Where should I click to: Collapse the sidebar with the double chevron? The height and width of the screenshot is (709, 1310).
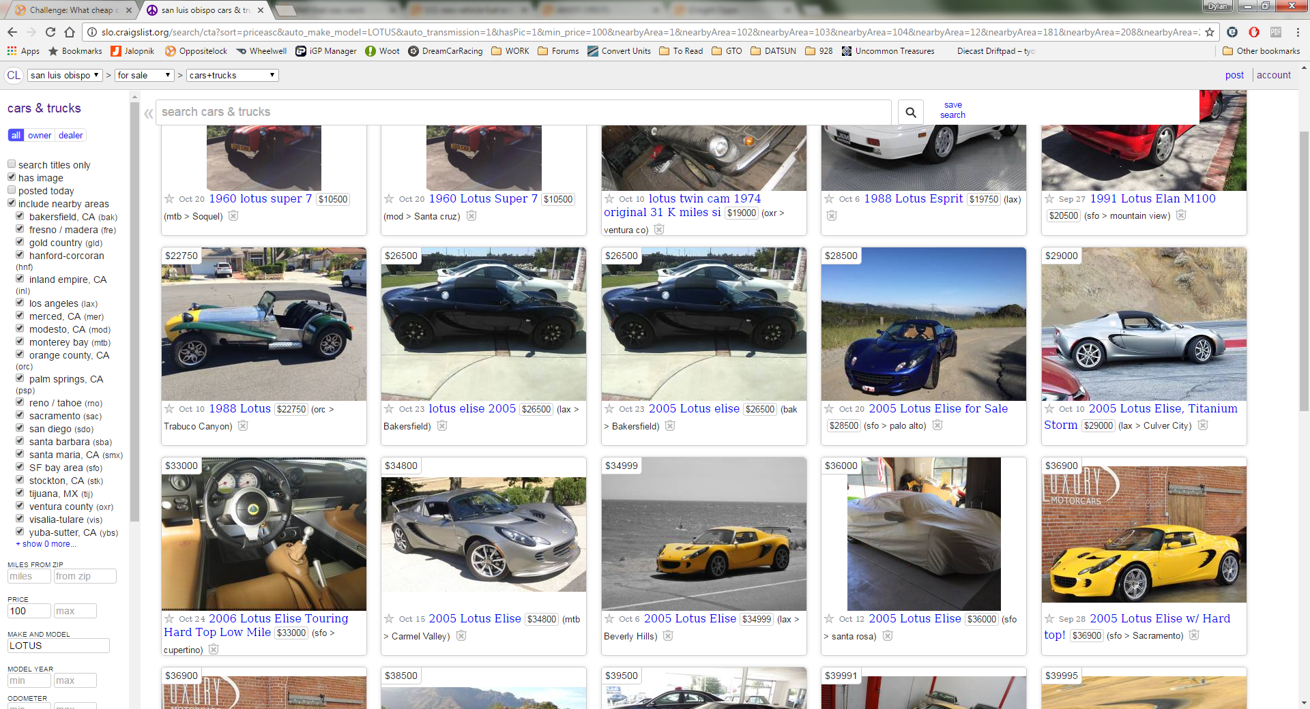tap(148, 113)
